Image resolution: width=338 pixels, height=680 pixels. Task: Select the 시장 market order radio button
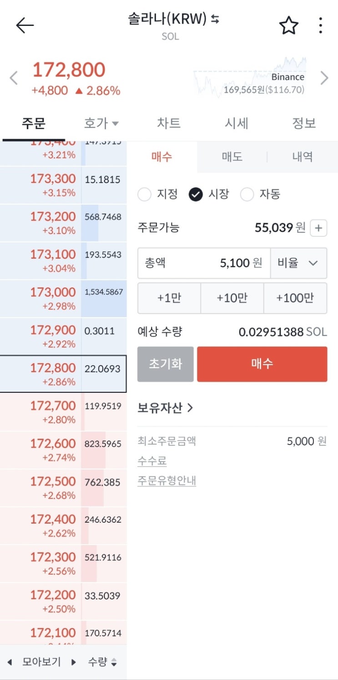tap(196, 195)
